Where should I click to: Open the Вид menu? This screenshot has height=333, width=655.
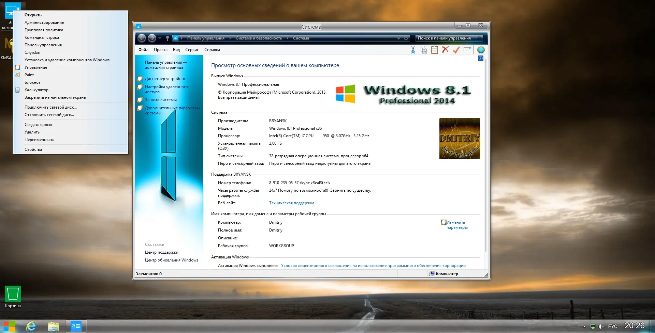click(x=176, y=50)
